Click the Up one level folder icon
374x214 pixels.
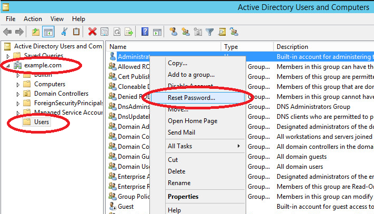click(x=36, y=32)
